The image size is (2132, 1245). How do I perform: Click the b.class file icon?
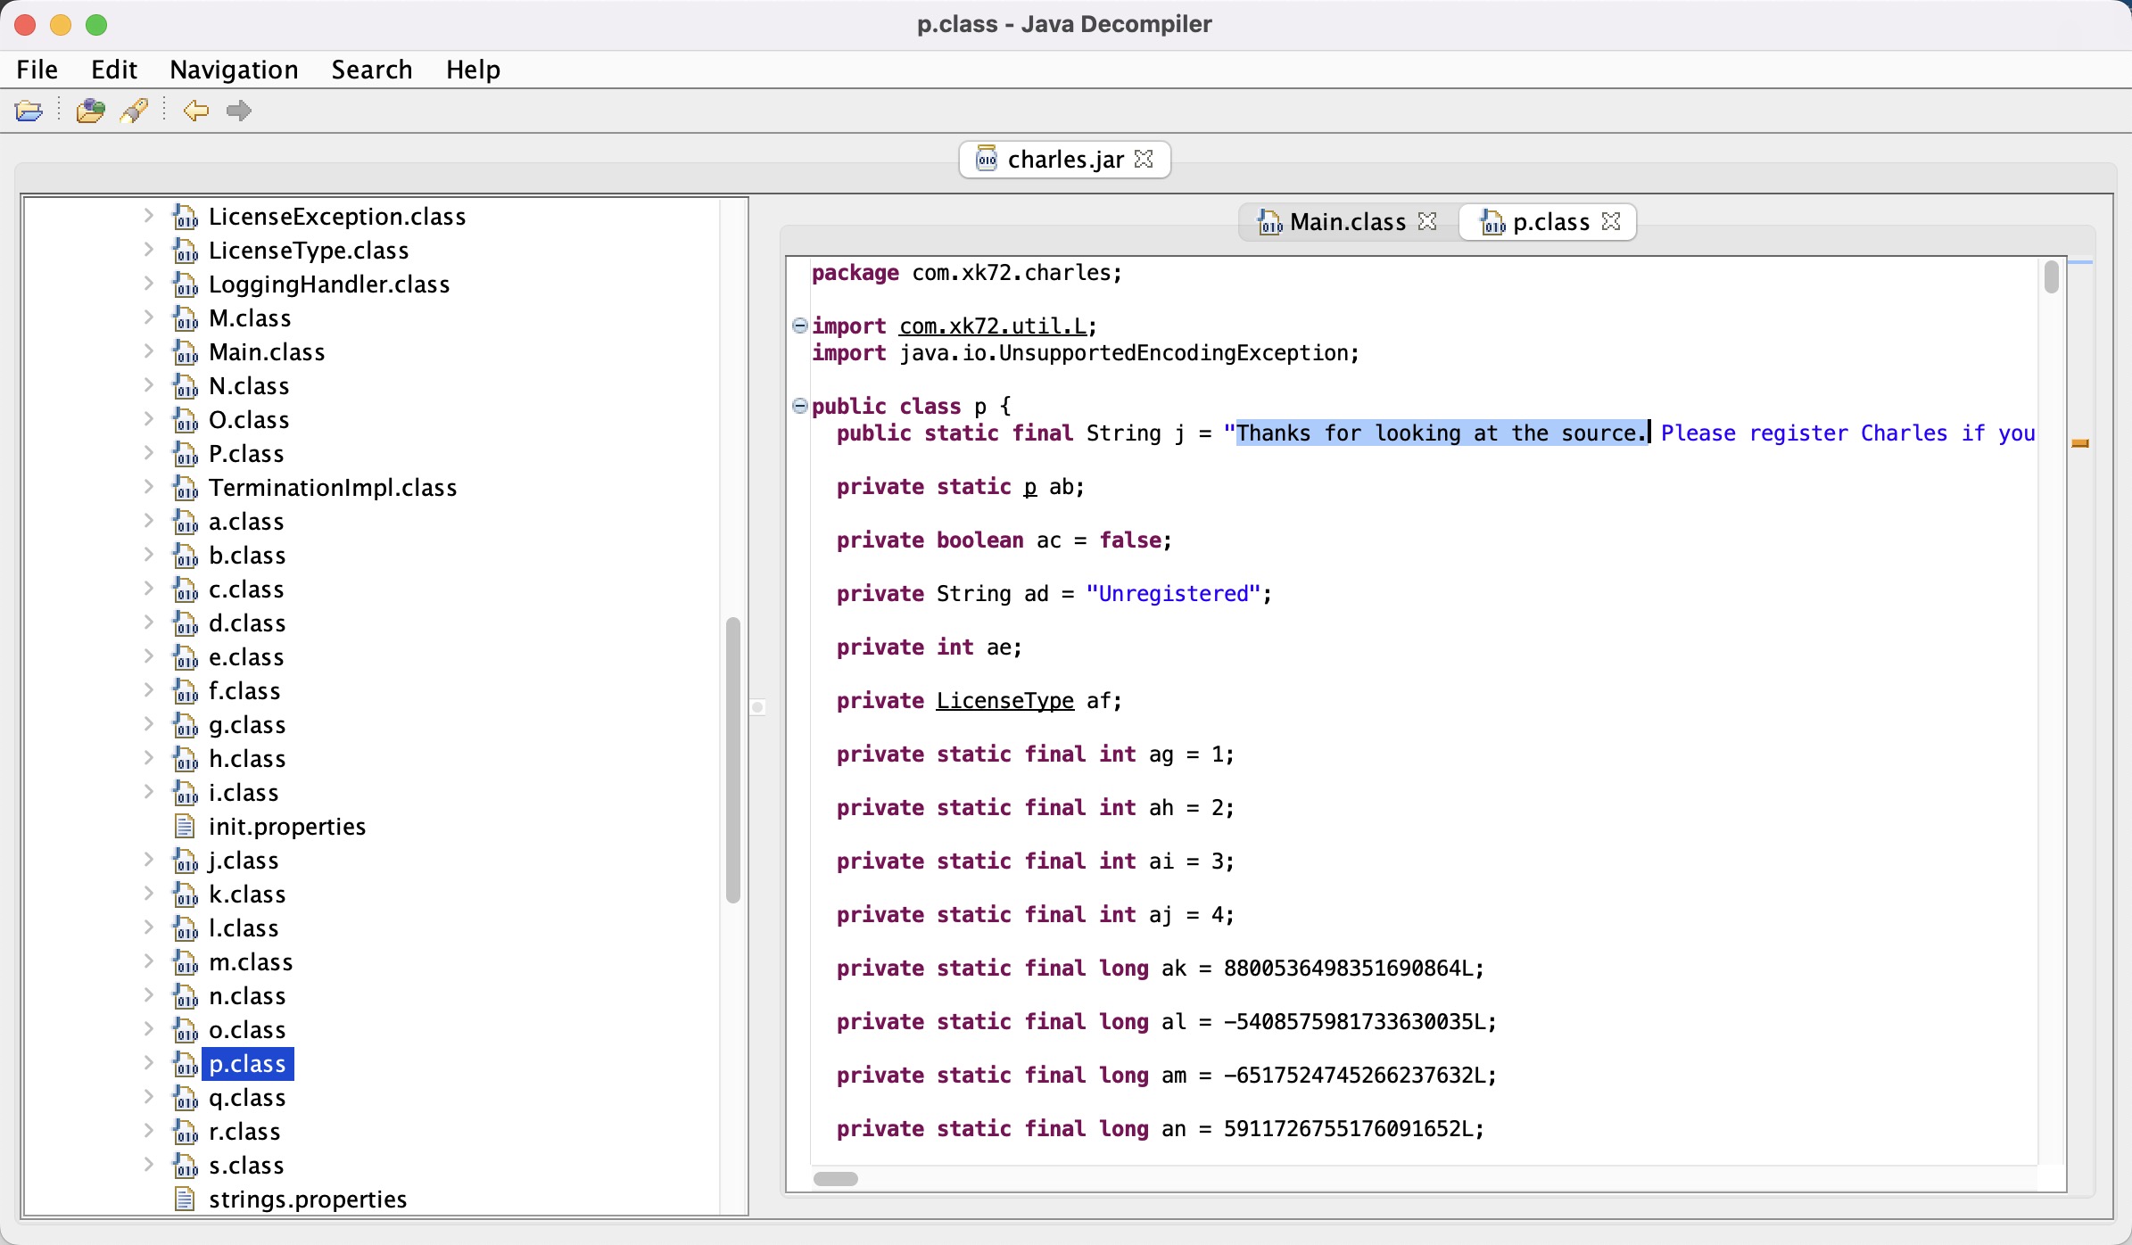pyautogui.click(x=186, y=556)
